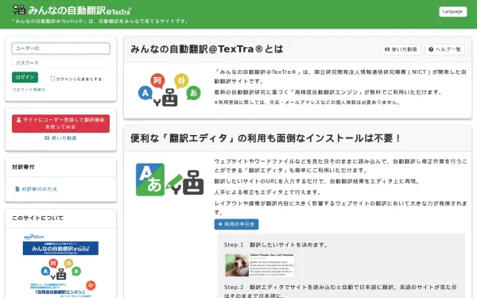Click the Step.1 instruction text

coord(276,245)
